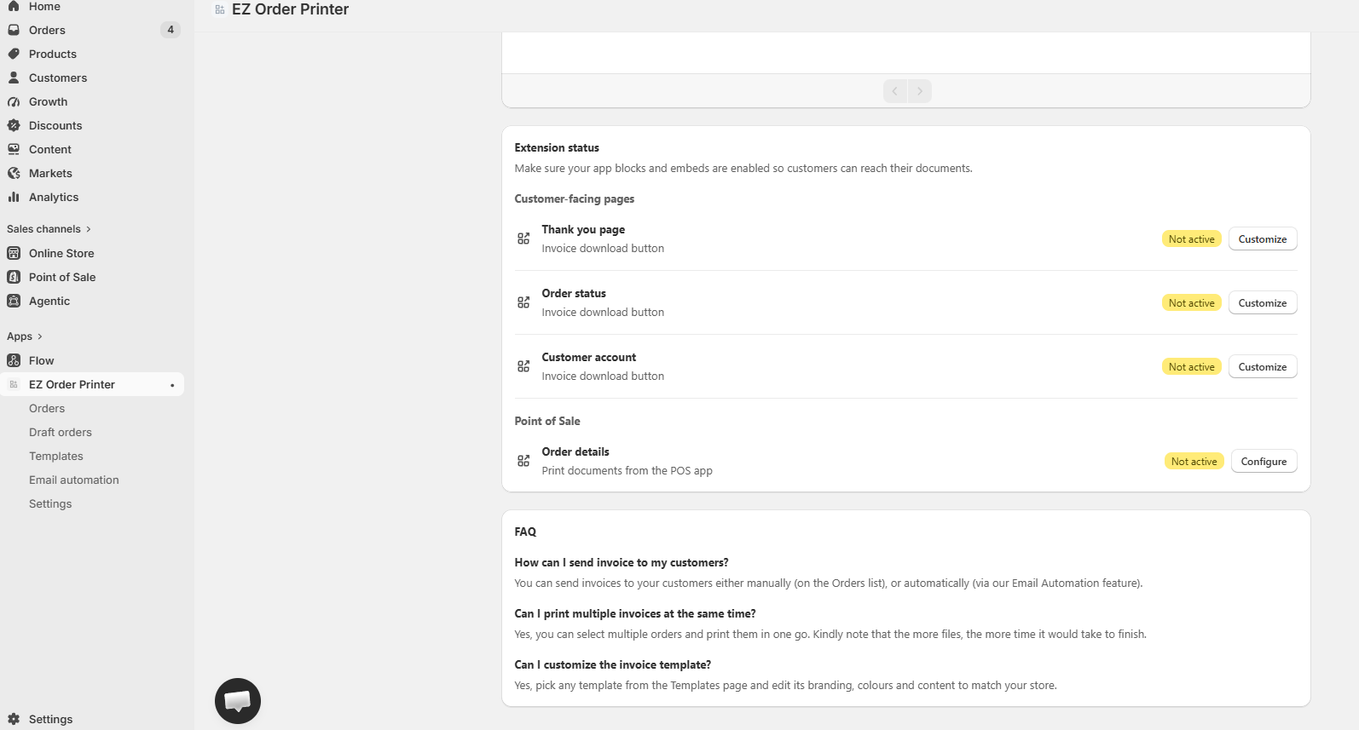Expand the Sales channels section
1359x730 pixels.
click(49, 229)
